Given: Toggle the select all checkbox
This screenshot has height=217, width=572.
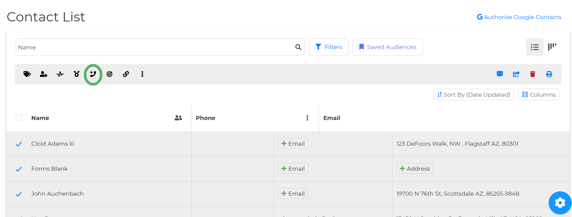Looking at the screenshot, I should click(x=19, y=118).
